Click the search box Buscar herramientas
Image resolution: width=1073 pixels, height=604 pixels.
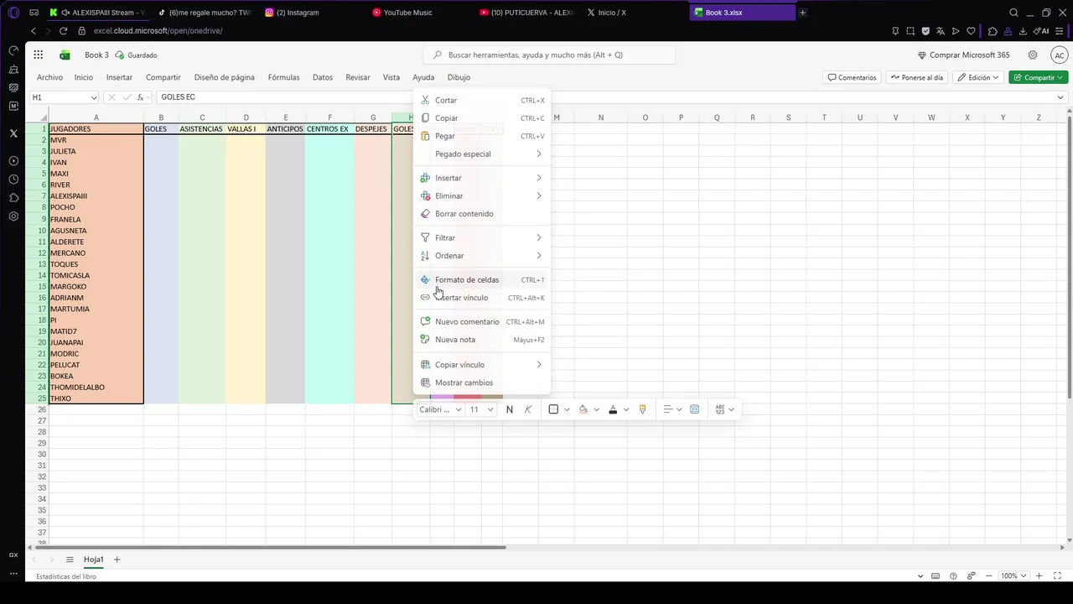tap(550, 55)
